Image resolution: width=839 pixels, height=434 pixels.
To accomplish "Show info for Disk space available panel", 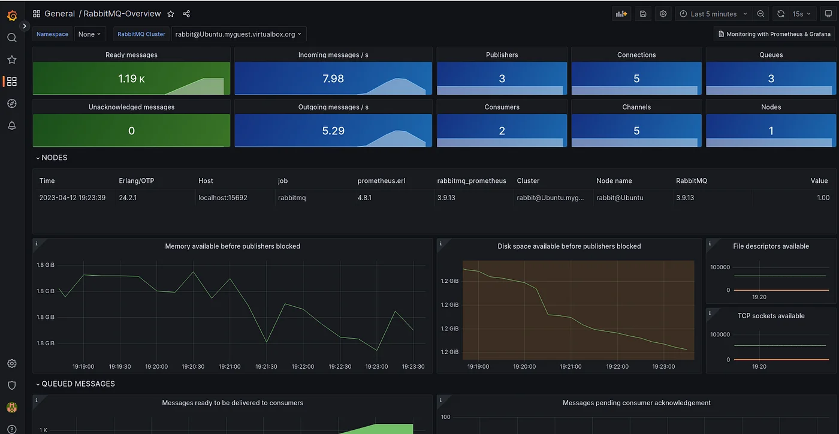I will [441, 243].
